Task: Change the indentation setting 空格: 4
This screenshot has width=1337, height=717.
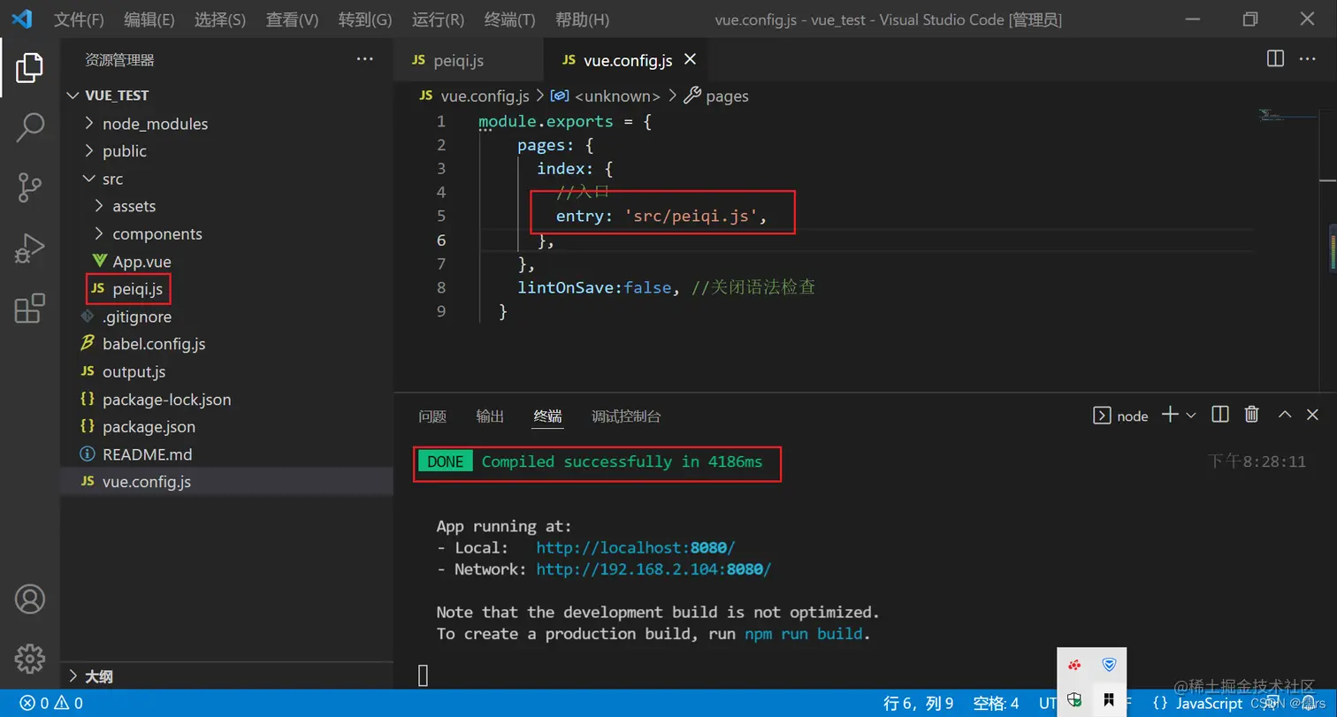Action: click(x=996, y=704)
